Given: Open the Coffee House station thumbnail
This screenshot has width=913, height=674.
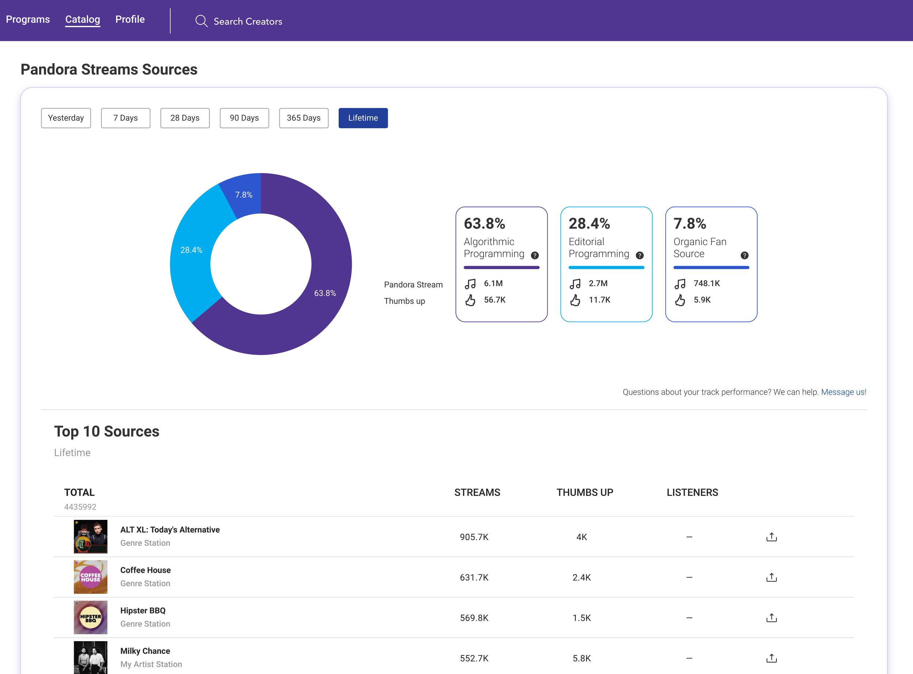Looking at the screenshot, I should pos(90,577).
